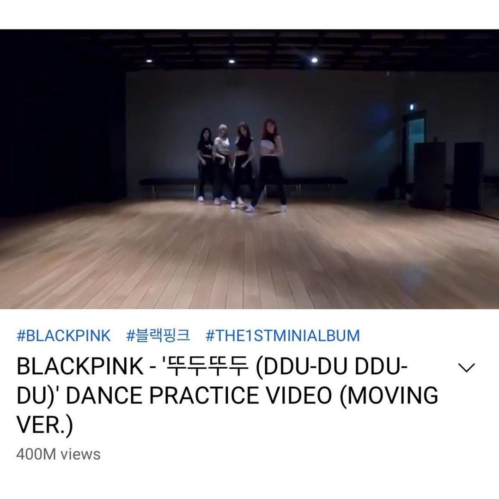Open the #BLACKPINK hashtag
This screenshot has width=499, height=499.
coord(64,336)
